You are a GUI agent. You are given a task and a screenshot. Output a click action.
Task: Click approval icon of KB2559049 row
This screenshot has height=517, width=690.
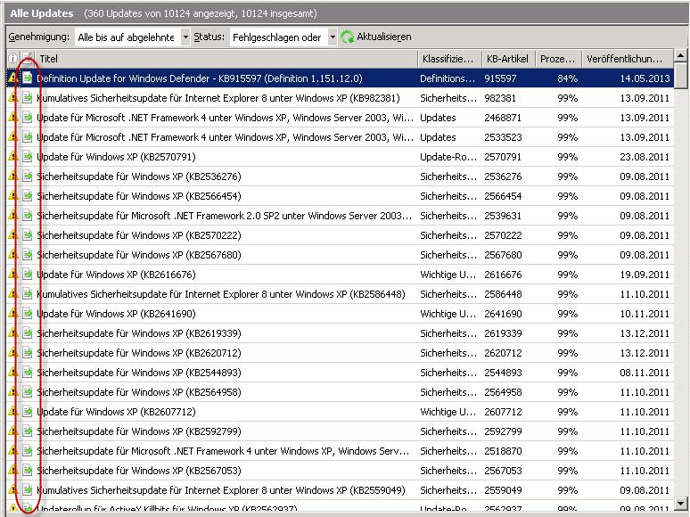click(28, 490)
